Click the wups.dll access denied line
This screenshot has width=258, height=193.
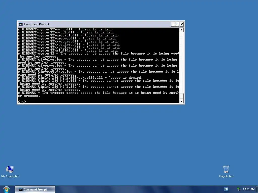pyautogui.click(x=65, y=29)
